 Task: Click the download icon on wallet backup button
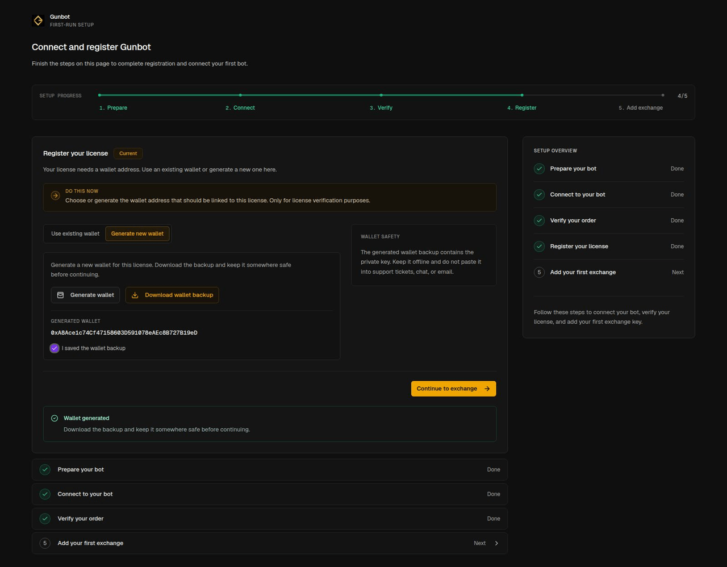coord(135,295)
